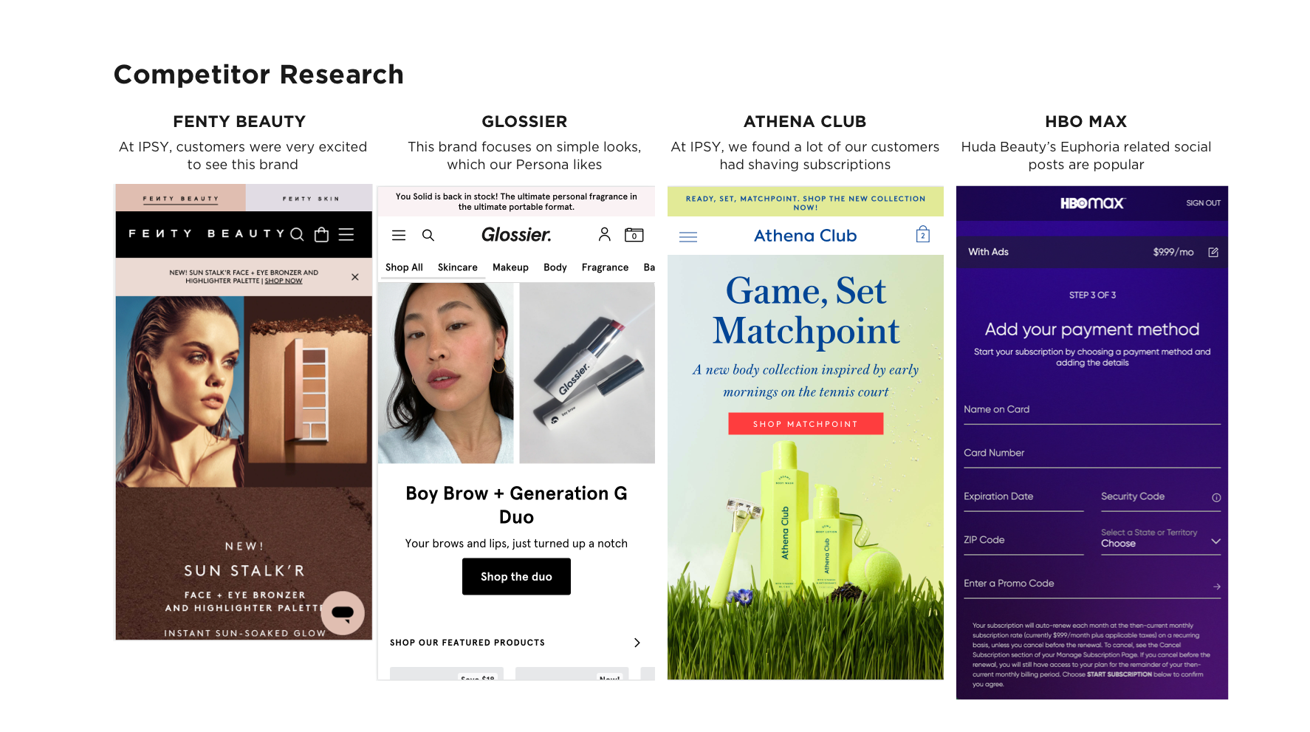The height and width of the screenshot is (732, 1310).
Task: Submit promo code arrow
Action: tap(1216, 586)
